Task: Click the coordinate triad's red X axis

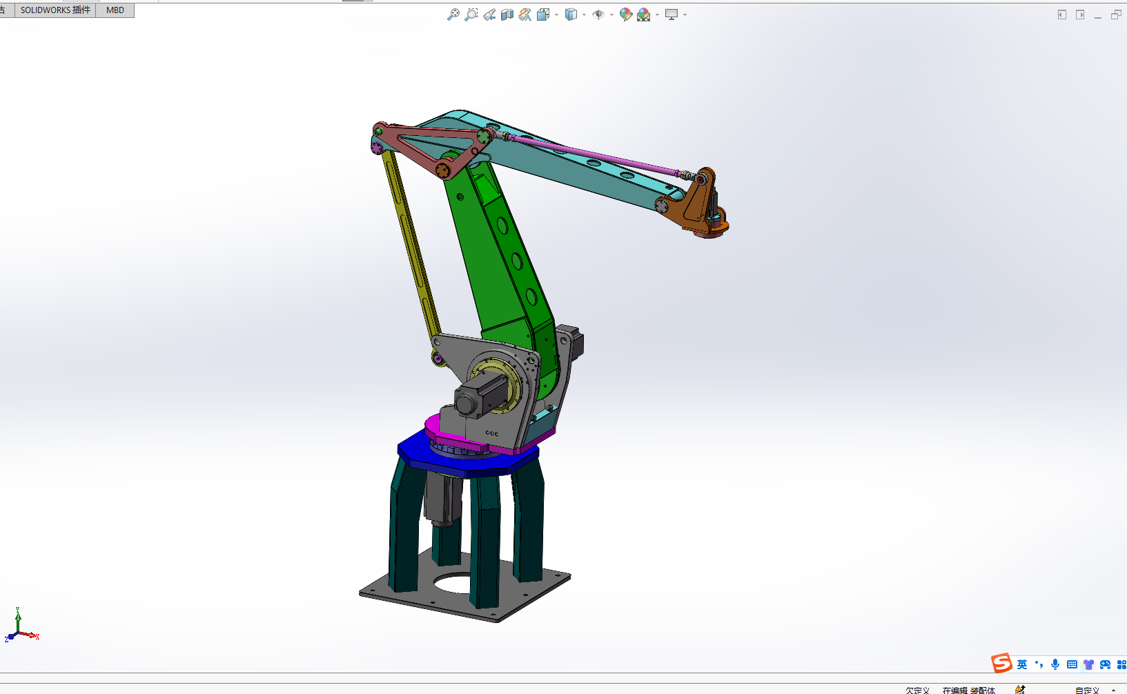Action: (x=30, y=635)
